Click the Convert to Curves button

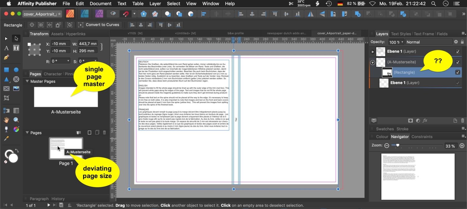99,25
